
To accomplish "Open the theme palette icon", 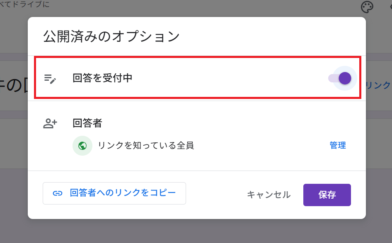I will (x=367, y=7).
